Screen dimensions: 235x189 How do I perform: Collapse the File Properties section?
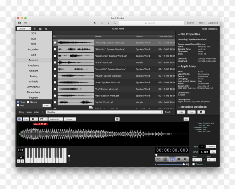[179, 34]
